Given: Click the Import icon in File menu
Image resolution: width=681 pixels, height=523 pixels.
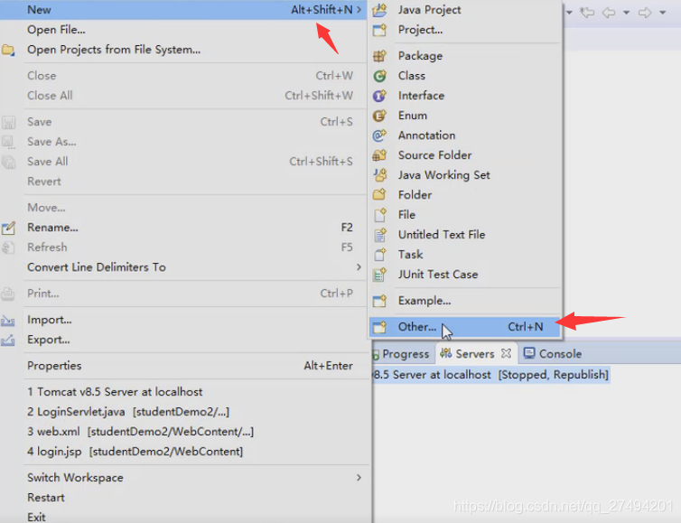Looking at the screenshot, I should 8,321.
